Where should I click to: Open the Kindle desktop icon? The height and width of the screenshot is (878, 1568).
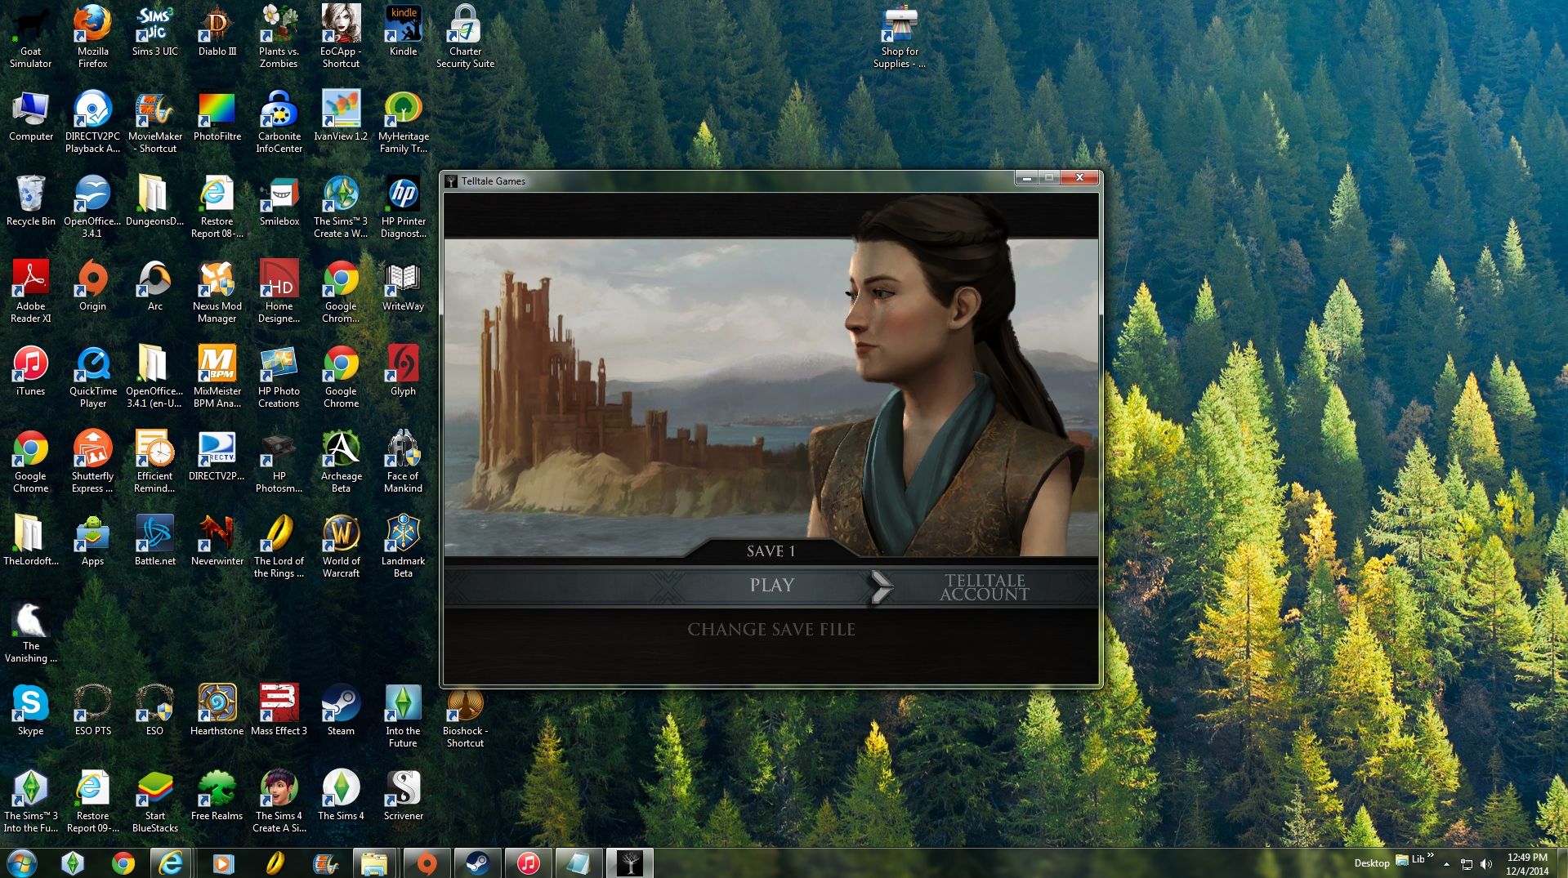point(404,31)
